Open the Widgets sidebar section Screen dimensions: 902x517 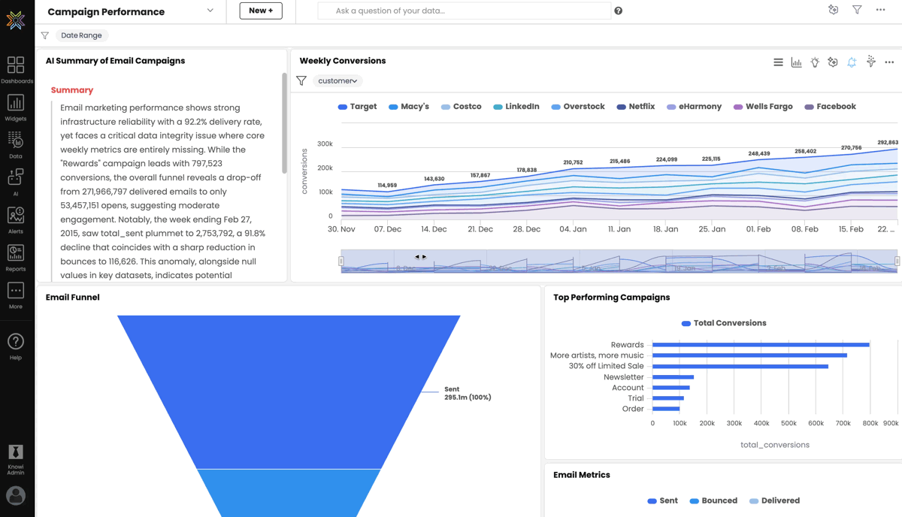pos(16,107)
